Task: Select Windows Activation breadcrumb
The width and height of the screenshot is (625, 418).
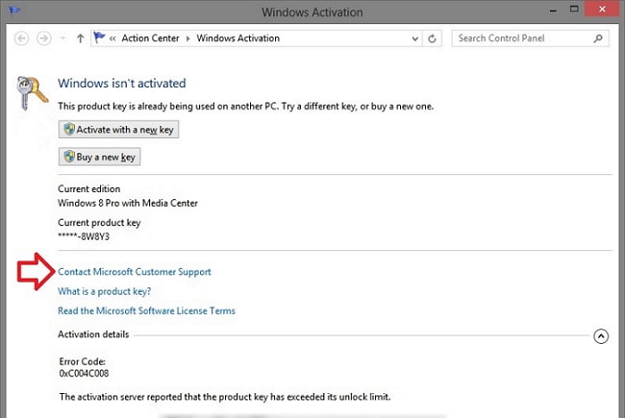Action: tap(238, 38)
